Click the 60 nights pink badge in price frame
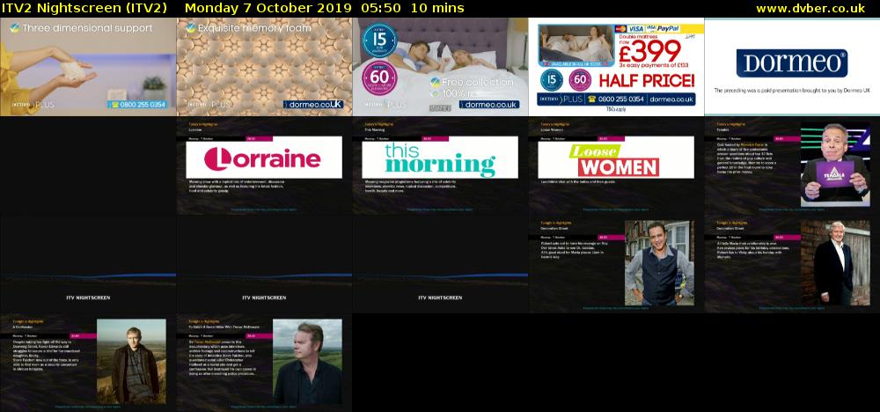The height and width of the screenshot is (412, 880). click(580, 80)
